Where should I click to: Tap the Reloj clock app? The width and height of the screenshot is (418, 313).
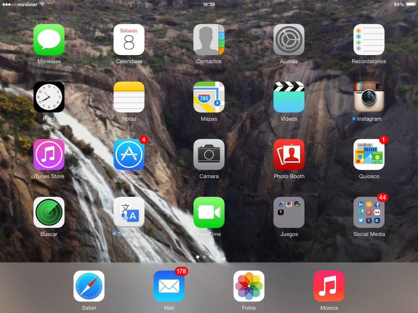click(x=49, y=97)
